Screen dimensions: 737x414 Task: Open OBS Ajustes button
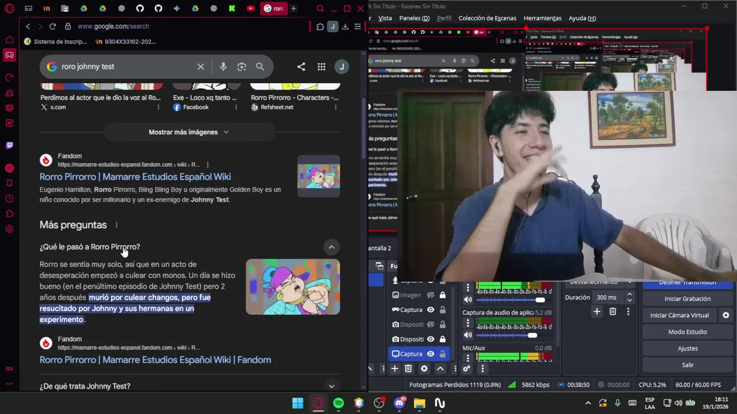point(687,348)
